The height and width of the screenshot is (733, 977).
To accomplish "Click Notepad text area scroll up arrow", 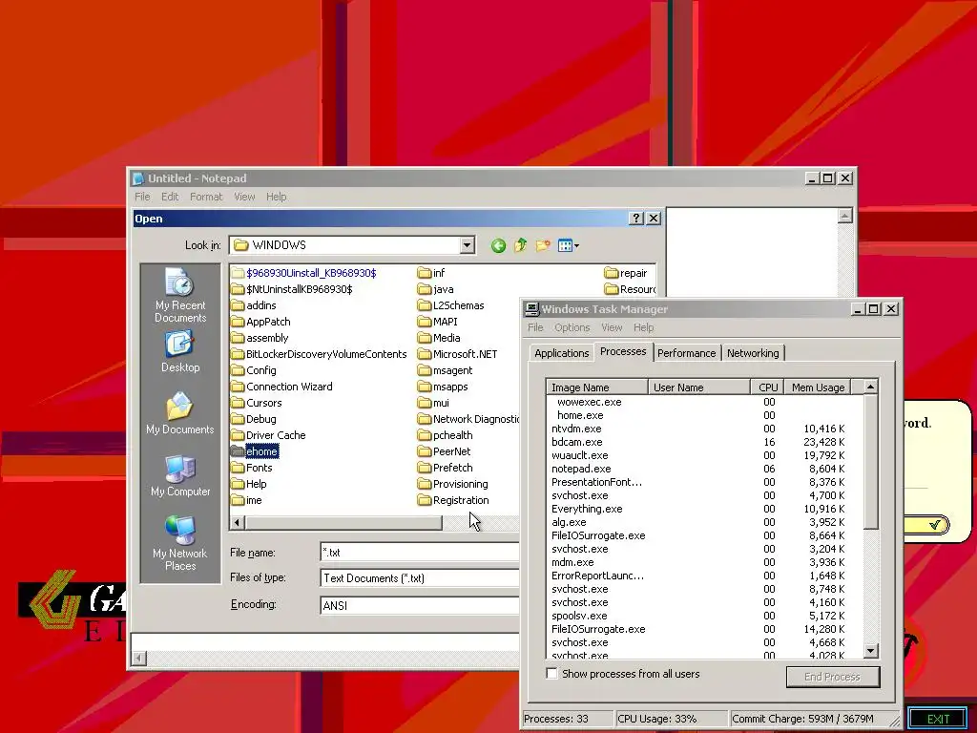I will point(845,216).
